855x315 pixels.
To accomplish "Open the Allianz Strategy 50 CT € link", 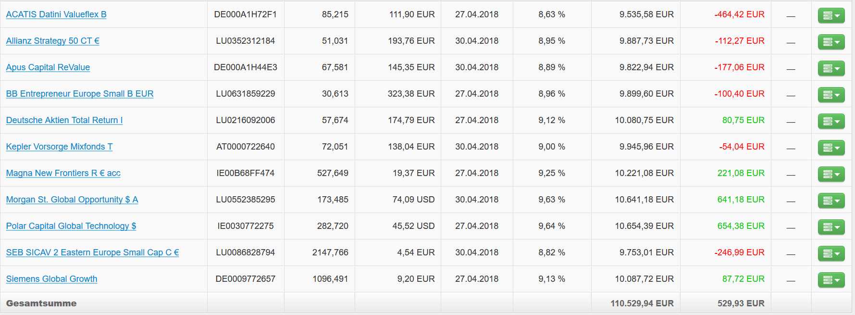I will [52, 41].
